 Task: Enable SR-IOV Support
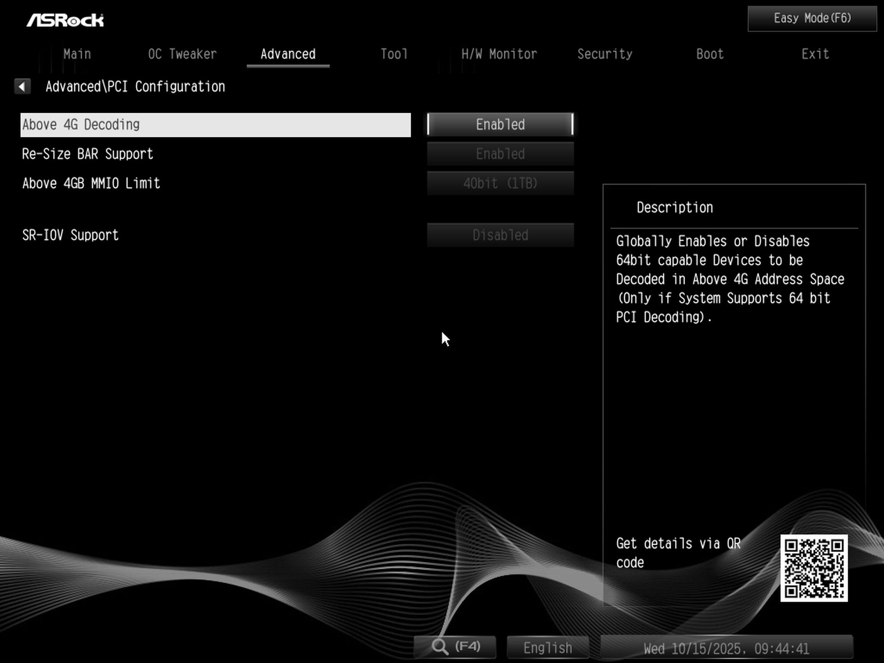click(500, 235)
